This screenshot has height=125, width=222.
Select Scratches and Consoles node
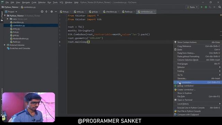point(20,48)
